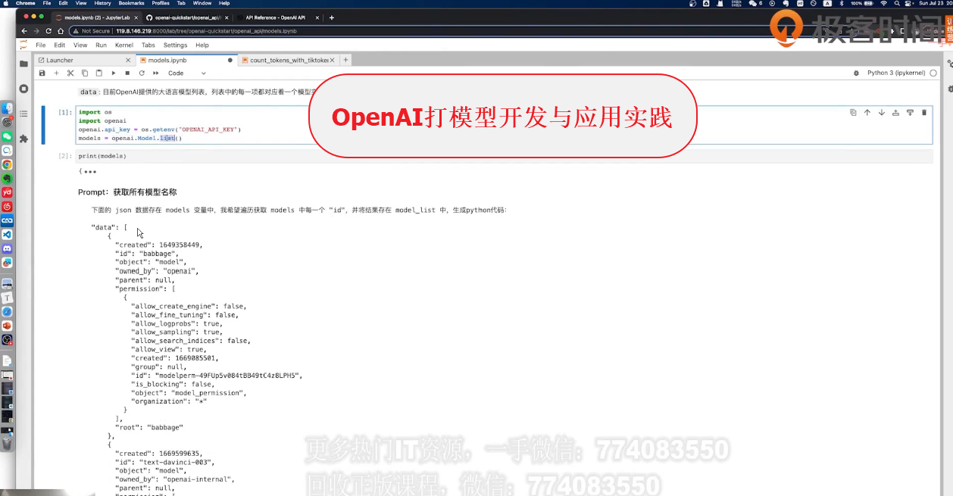
Task: Click the text '"id": "text-davinci-003",'
Action: tap(164, 462)
